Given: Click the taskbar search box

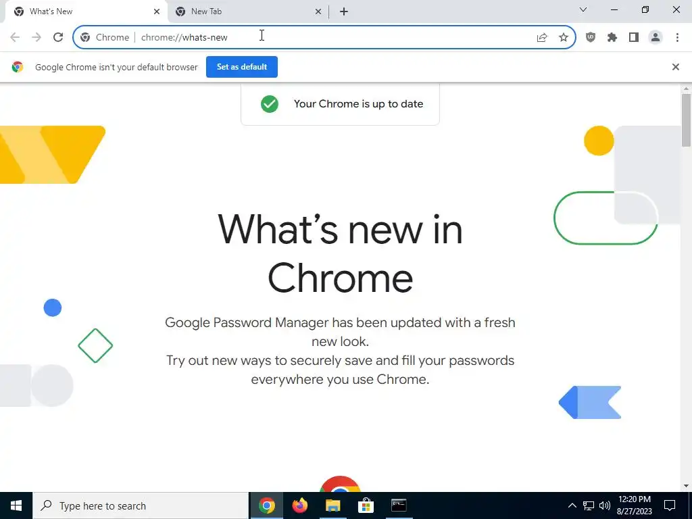Looking at the screenshot, I should tap(141, 505).
